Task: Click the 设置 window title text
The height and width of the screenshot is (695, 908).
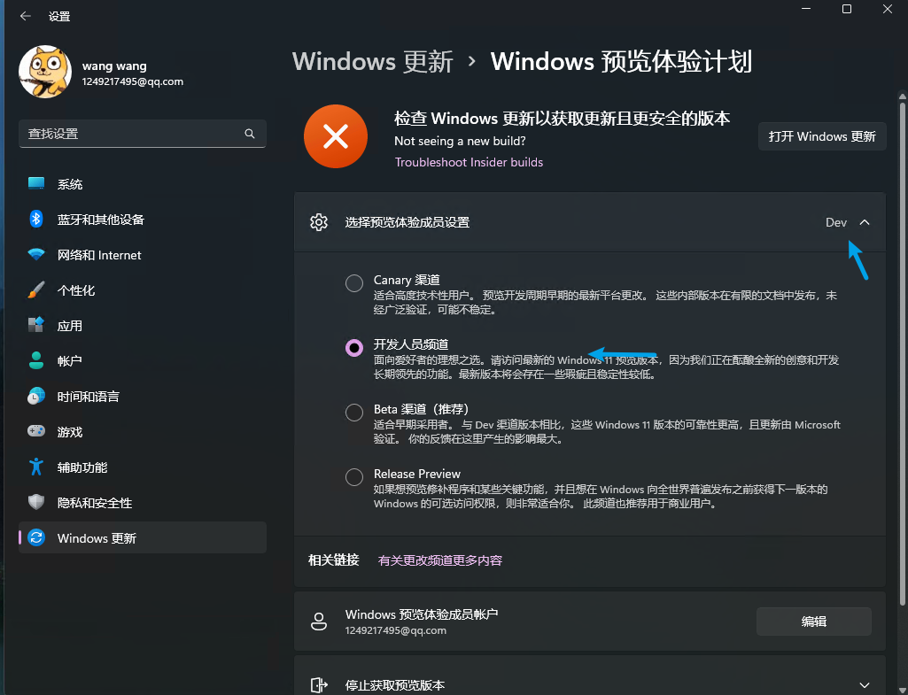Action: [x=59, y=16]
